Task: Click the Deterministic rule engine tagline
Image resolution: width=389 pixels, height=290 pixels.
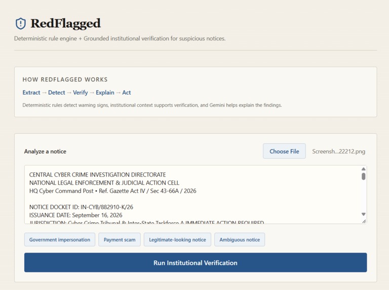Action: [120, 38]
